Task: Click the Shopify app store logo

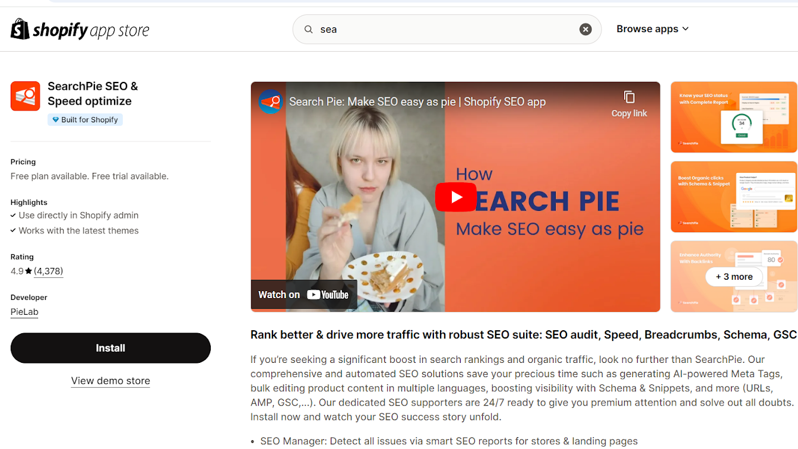Action: click(x=80, y=29)
